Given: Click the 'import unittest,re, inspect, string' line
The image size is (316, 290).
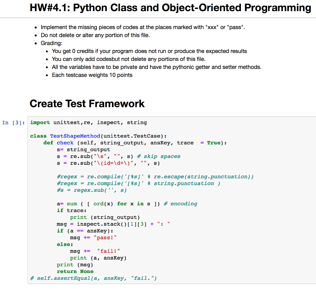Looking at the screenshot, I should (x=89, y=122).
